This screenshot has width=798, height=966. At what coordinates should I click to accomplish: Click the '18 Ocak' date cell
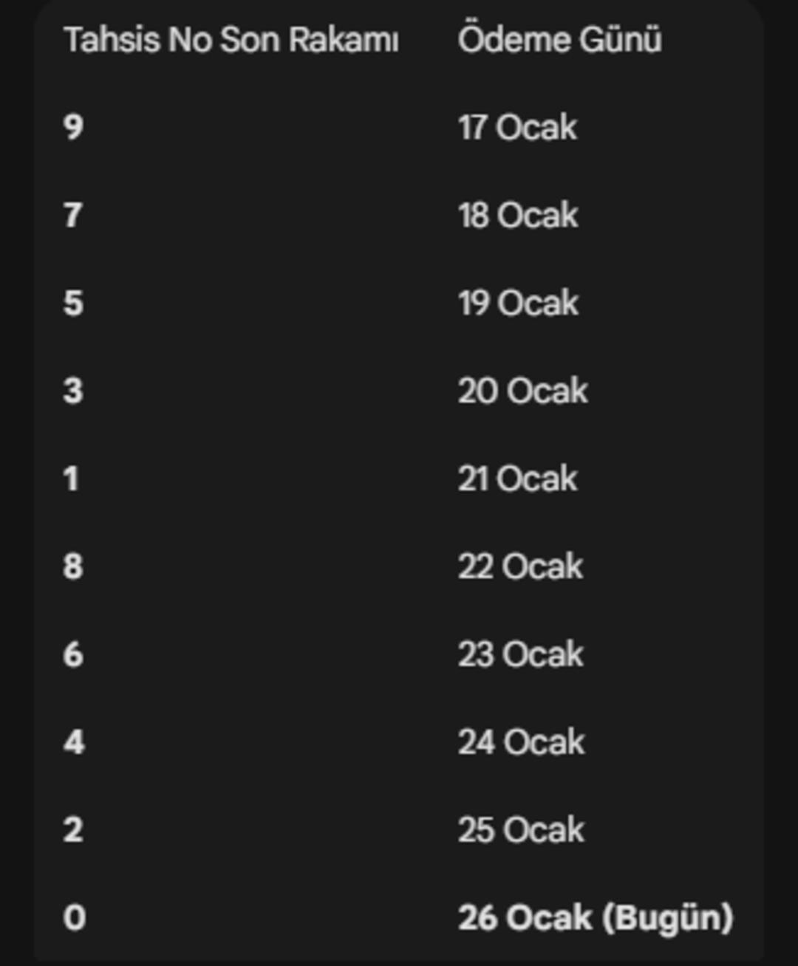click(518, 215)
